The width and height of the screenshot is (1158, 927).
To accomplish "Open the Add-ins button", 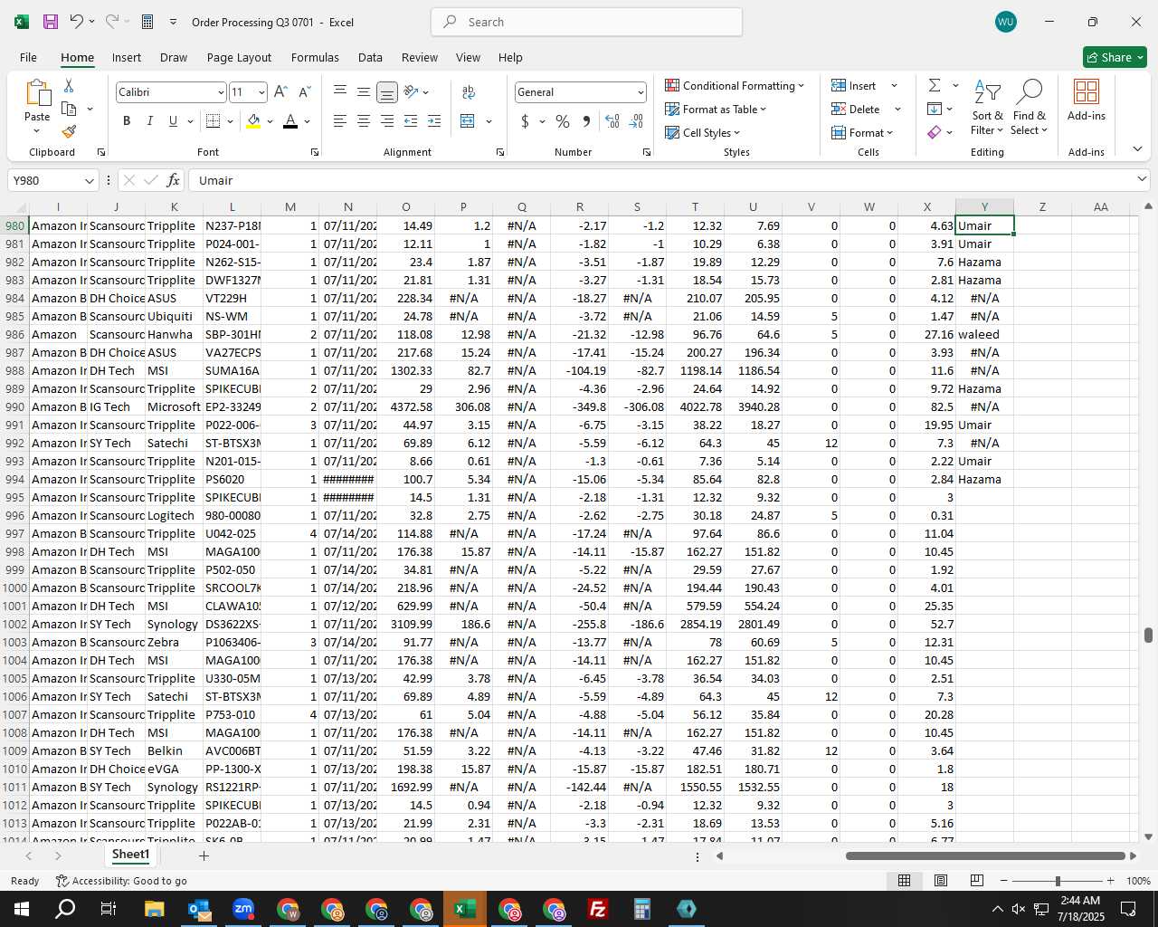I will (x=1086, y=100).
